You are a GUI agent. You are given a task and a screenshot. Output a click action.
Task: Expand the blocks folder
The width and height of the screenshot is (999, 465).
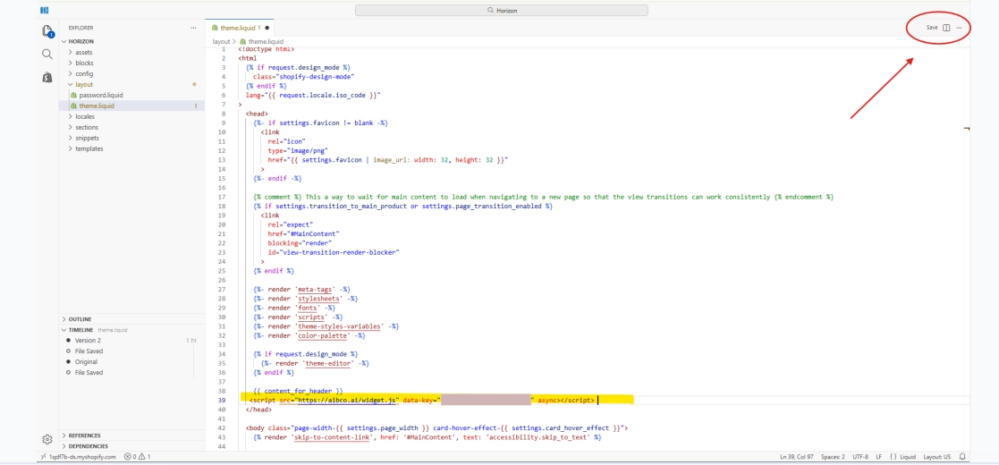[x=84, y=63]
